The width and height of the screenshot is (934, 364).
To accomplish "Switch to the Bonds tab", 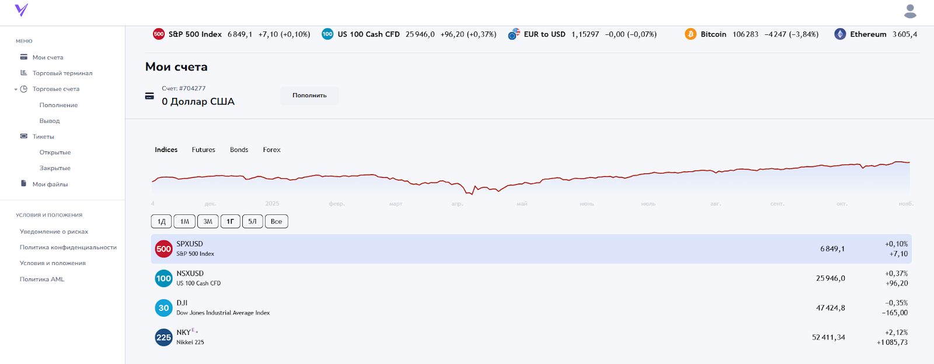I will coord(239,150).
